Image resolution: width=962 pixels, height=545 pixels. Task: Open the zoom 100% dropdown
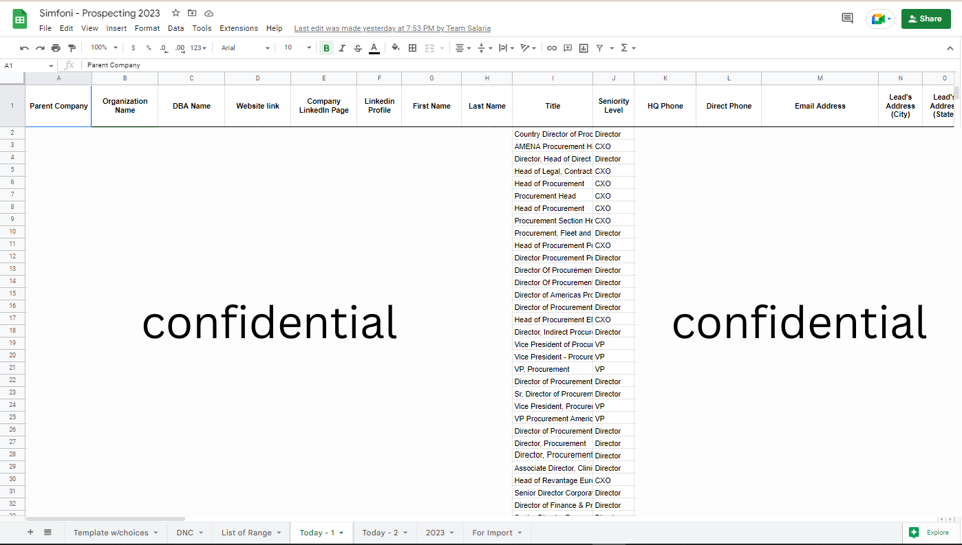tap(105, 48)
